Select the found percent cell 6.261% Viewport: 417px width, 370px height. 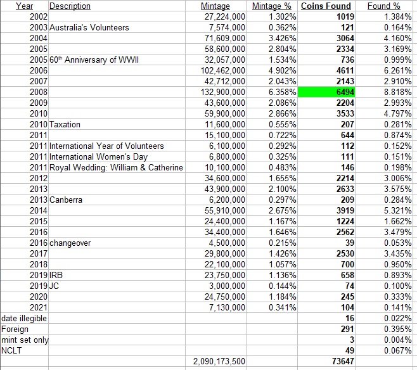pyautogui.click(x=384, y=70)
